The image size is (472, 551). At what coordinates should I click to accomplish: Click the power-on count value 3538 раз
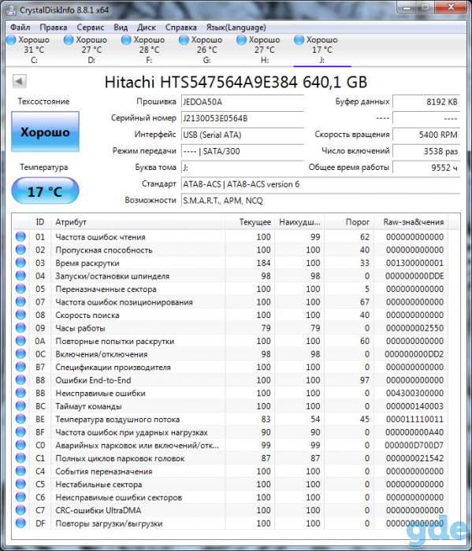coord(426,151)
